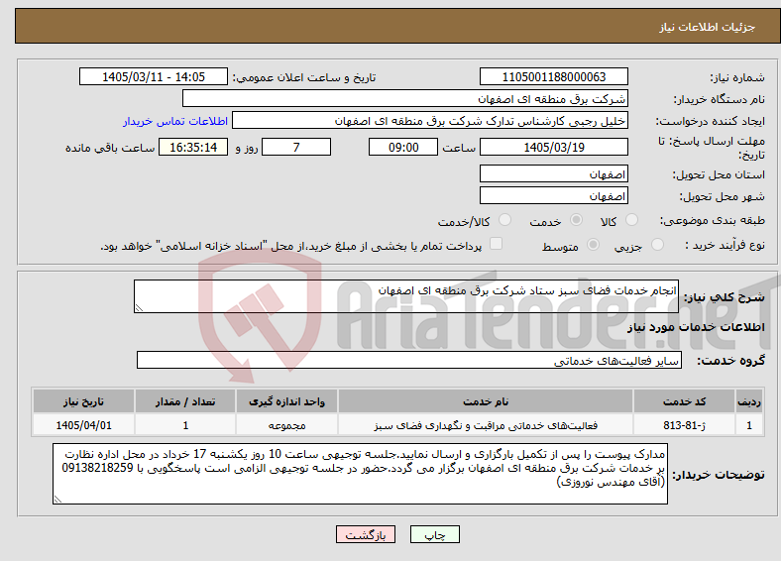The width and height of the screenshot is (781, 561).
Task: Click the گروه خدمت label
Action: [x=730, y=361]
